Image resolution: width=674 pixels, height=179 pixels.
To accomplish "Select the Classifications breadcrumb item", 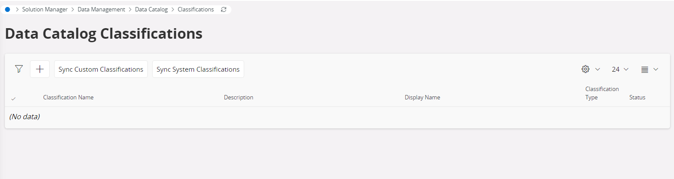I will tap(196, 9).
